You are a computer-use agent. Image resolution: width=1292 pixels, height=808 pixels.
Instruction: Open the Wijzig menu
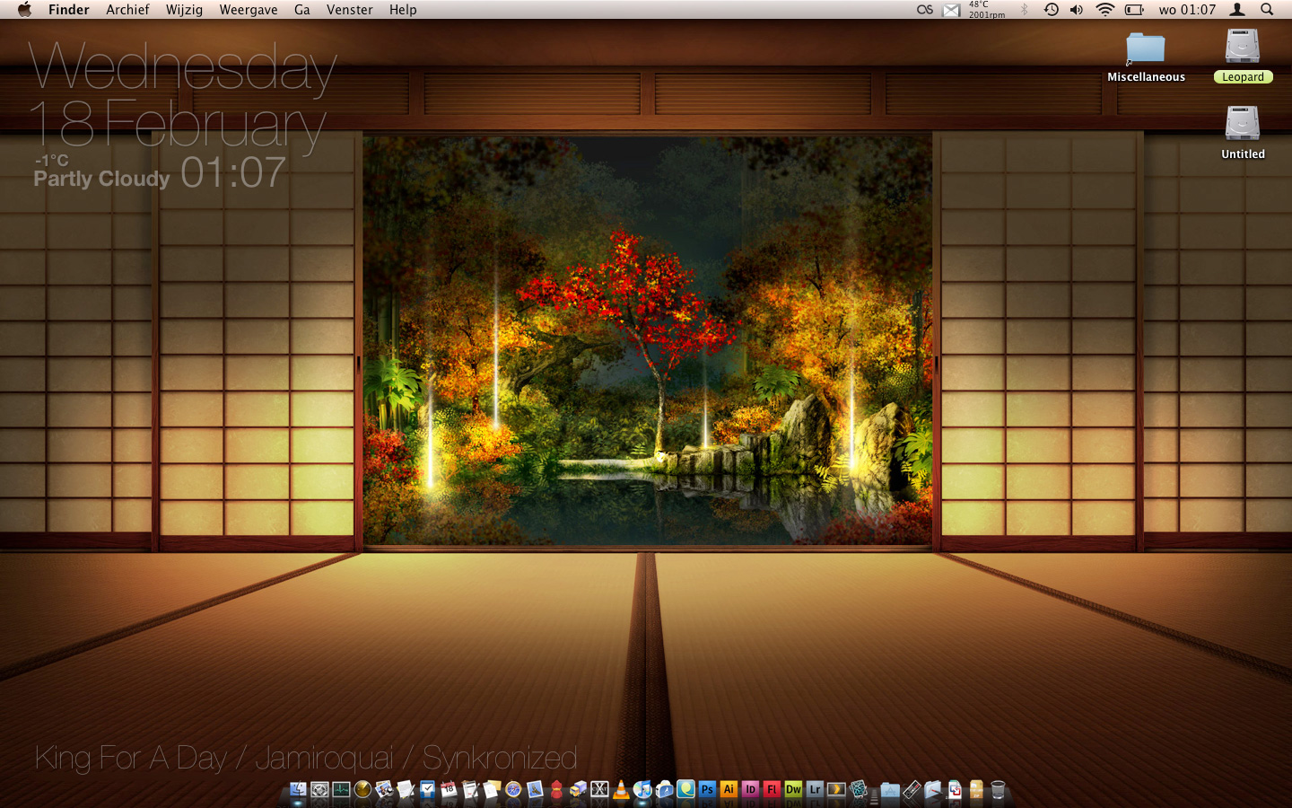184,10
